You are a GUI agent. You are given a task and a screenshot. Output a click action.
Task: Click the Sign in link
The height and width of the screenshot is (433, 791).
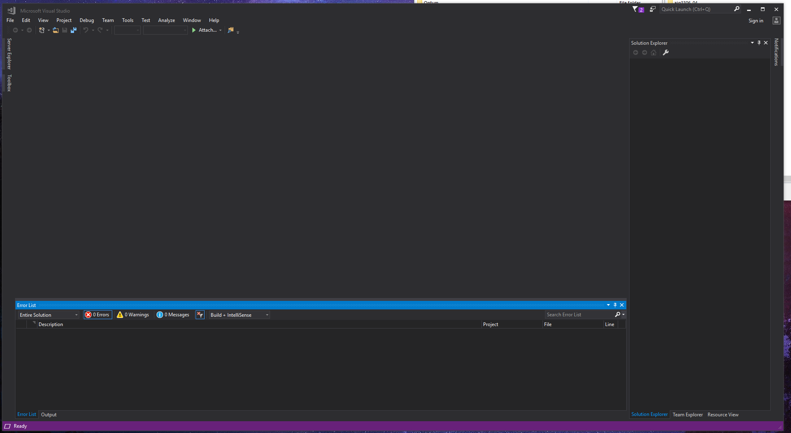756,21
